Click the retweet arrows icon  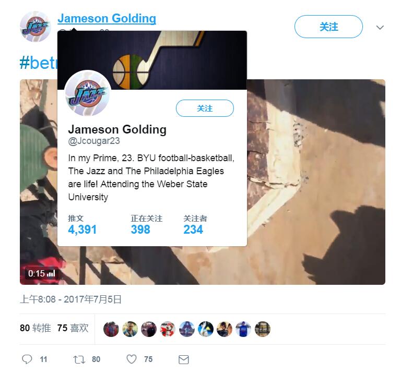79,359
